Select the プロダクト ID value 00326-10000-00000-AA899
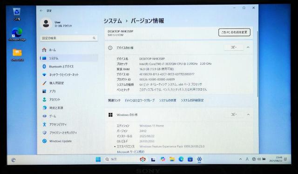 point(157,80)
